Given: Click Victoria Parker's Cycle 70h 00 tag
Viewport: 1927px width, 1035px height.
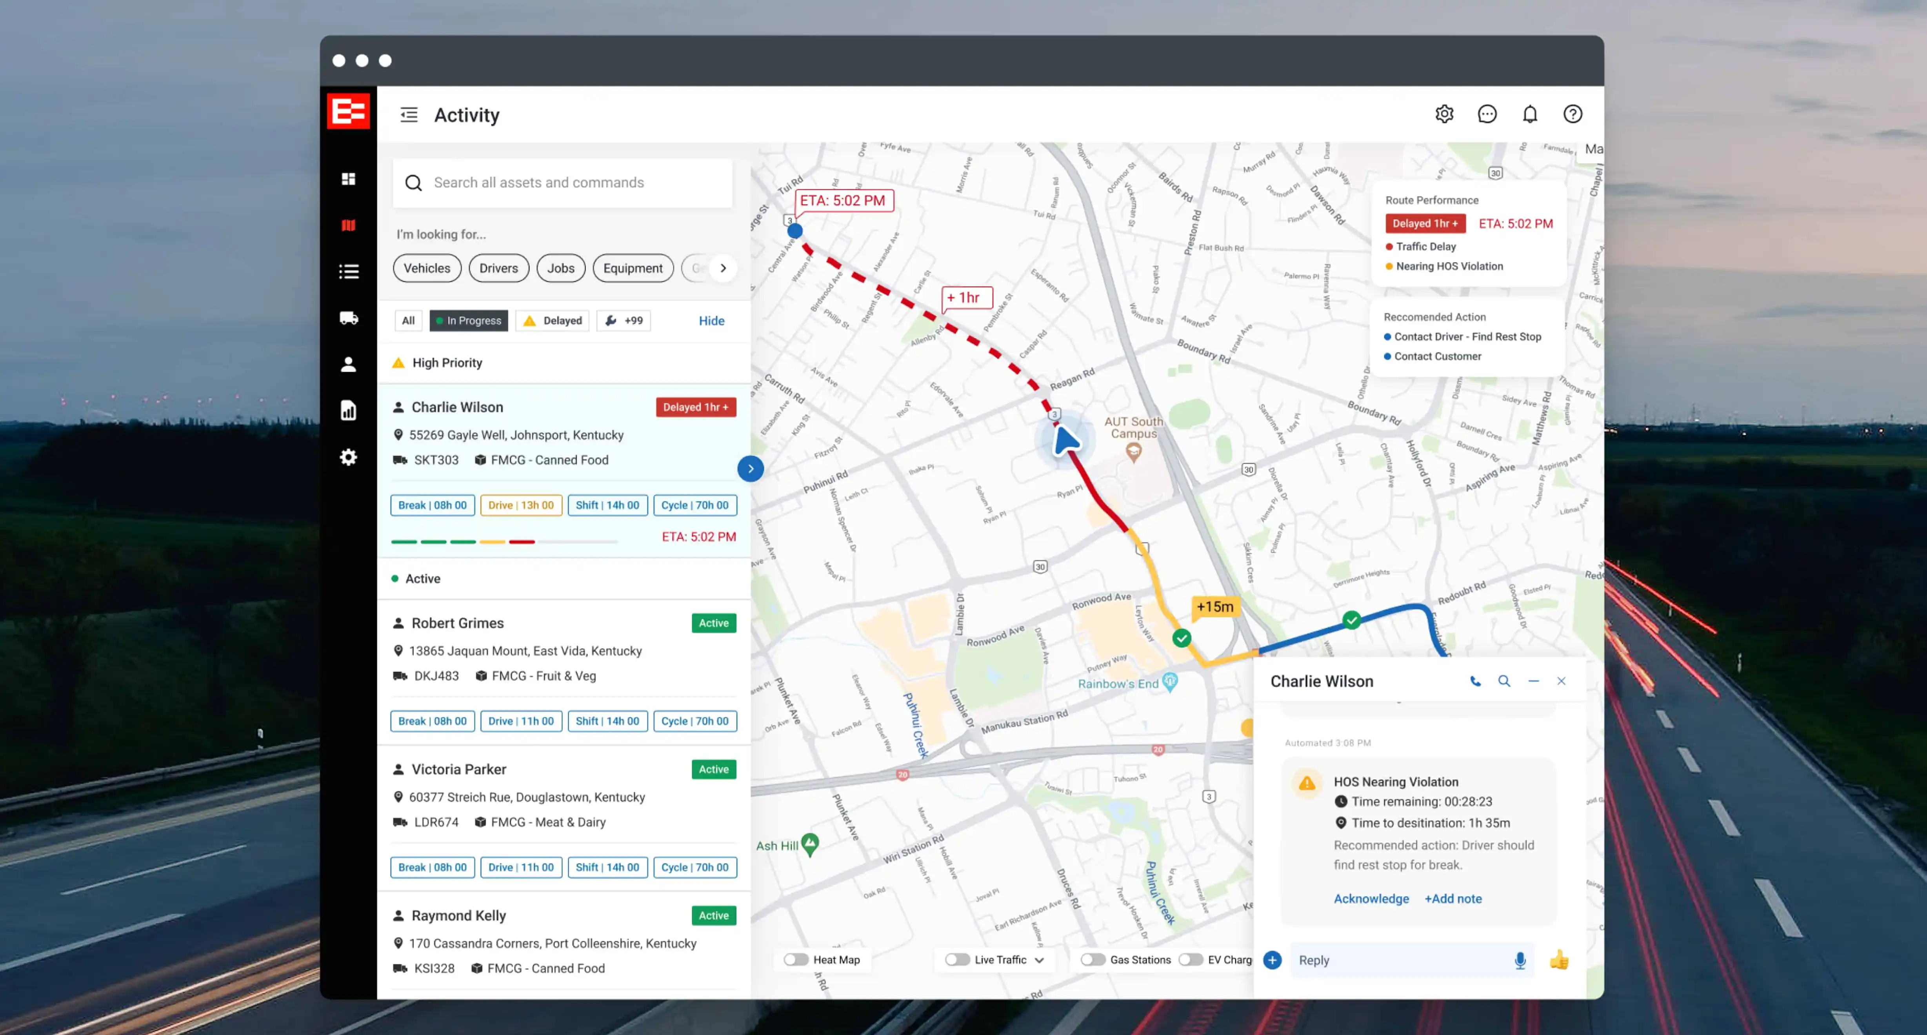Looking at the screenshot, I should [695, 868].
